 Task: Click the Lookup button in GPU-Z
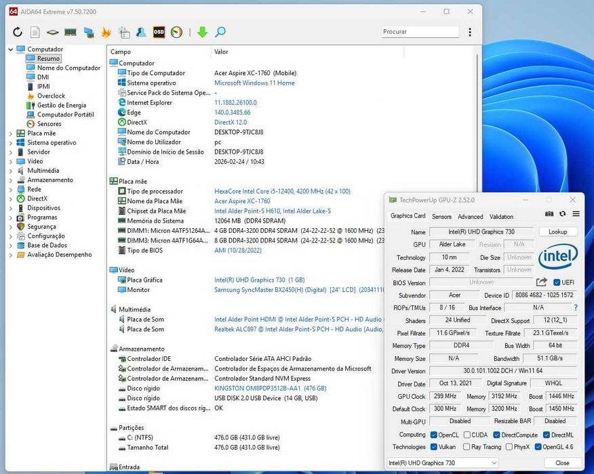click(557, 232)
